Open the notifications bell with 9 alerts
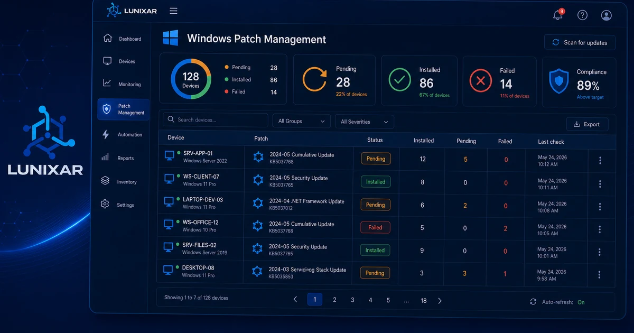Screen dimensions: 634x333 pyautogui.click(x=558, y=15)
